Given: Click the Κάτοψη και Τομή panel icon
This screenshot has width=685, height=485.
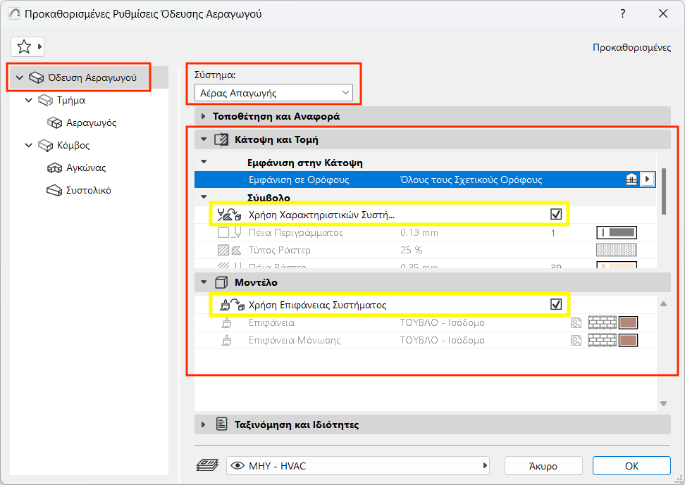Looking at the screenshot, I should tap(221, 139).
